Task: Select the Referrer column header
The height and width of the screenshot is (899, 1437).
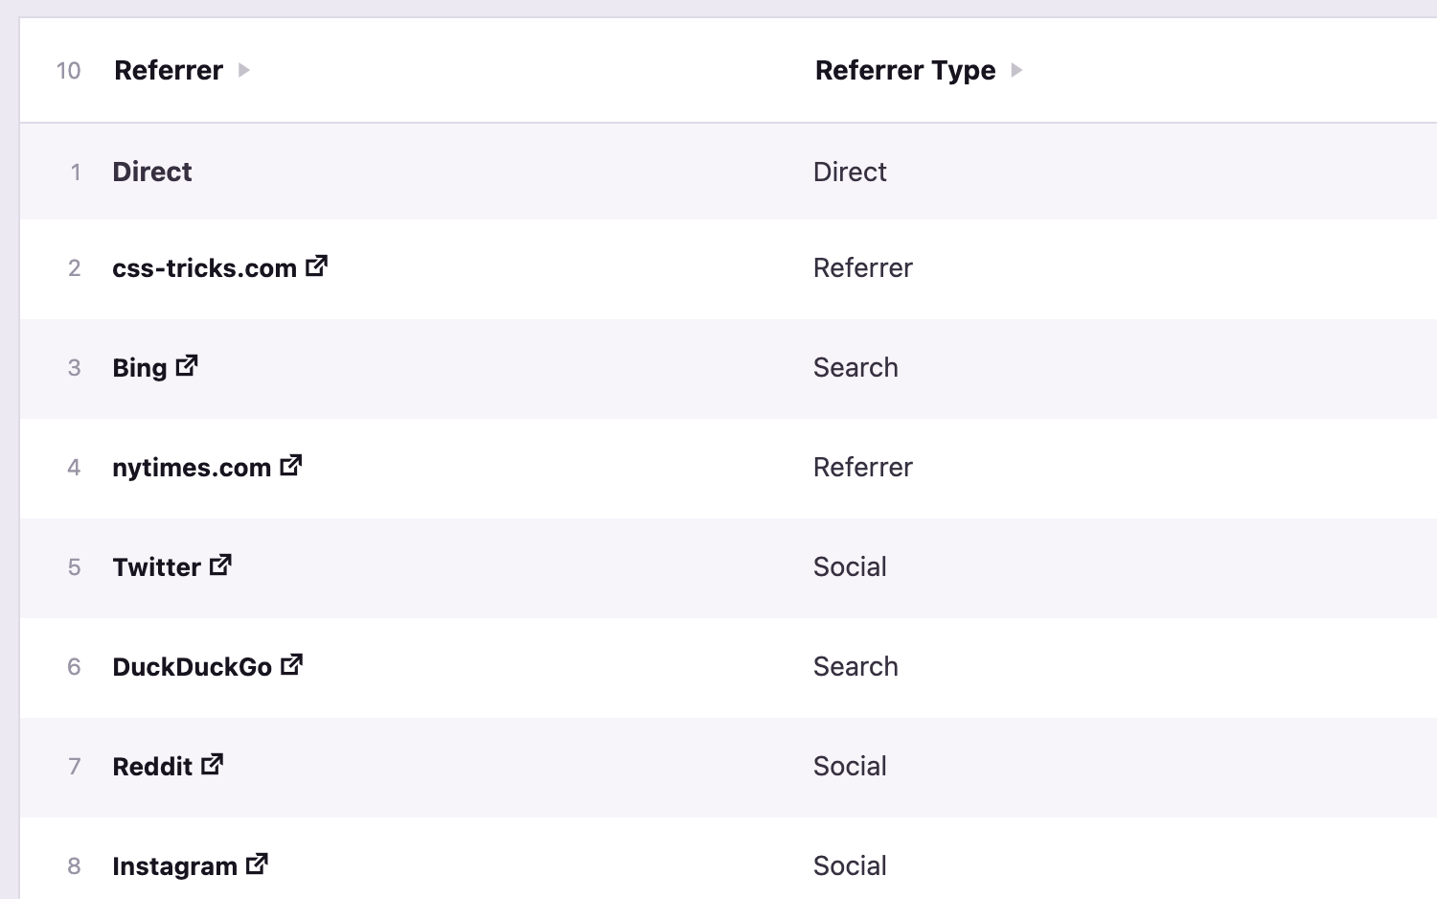Action: (x=168, y=70)
